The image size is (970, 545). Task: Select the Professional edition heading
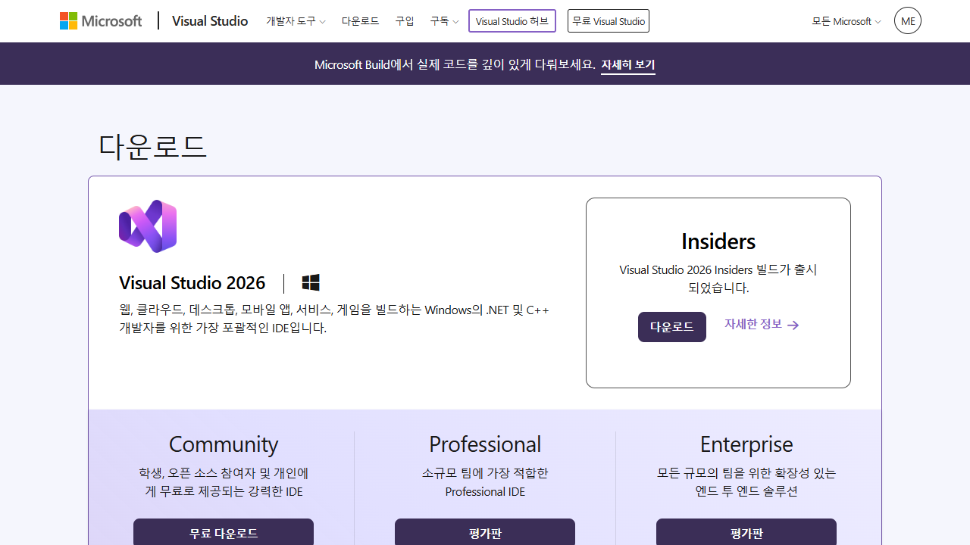[485, 444]
